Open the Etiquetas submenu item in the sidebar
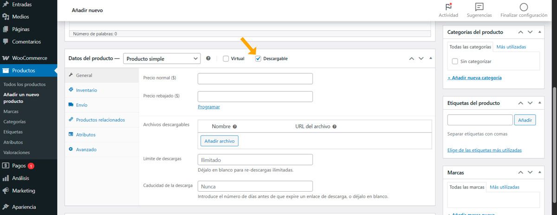Screen dimensions: 557x215 [x=13, y=132]
